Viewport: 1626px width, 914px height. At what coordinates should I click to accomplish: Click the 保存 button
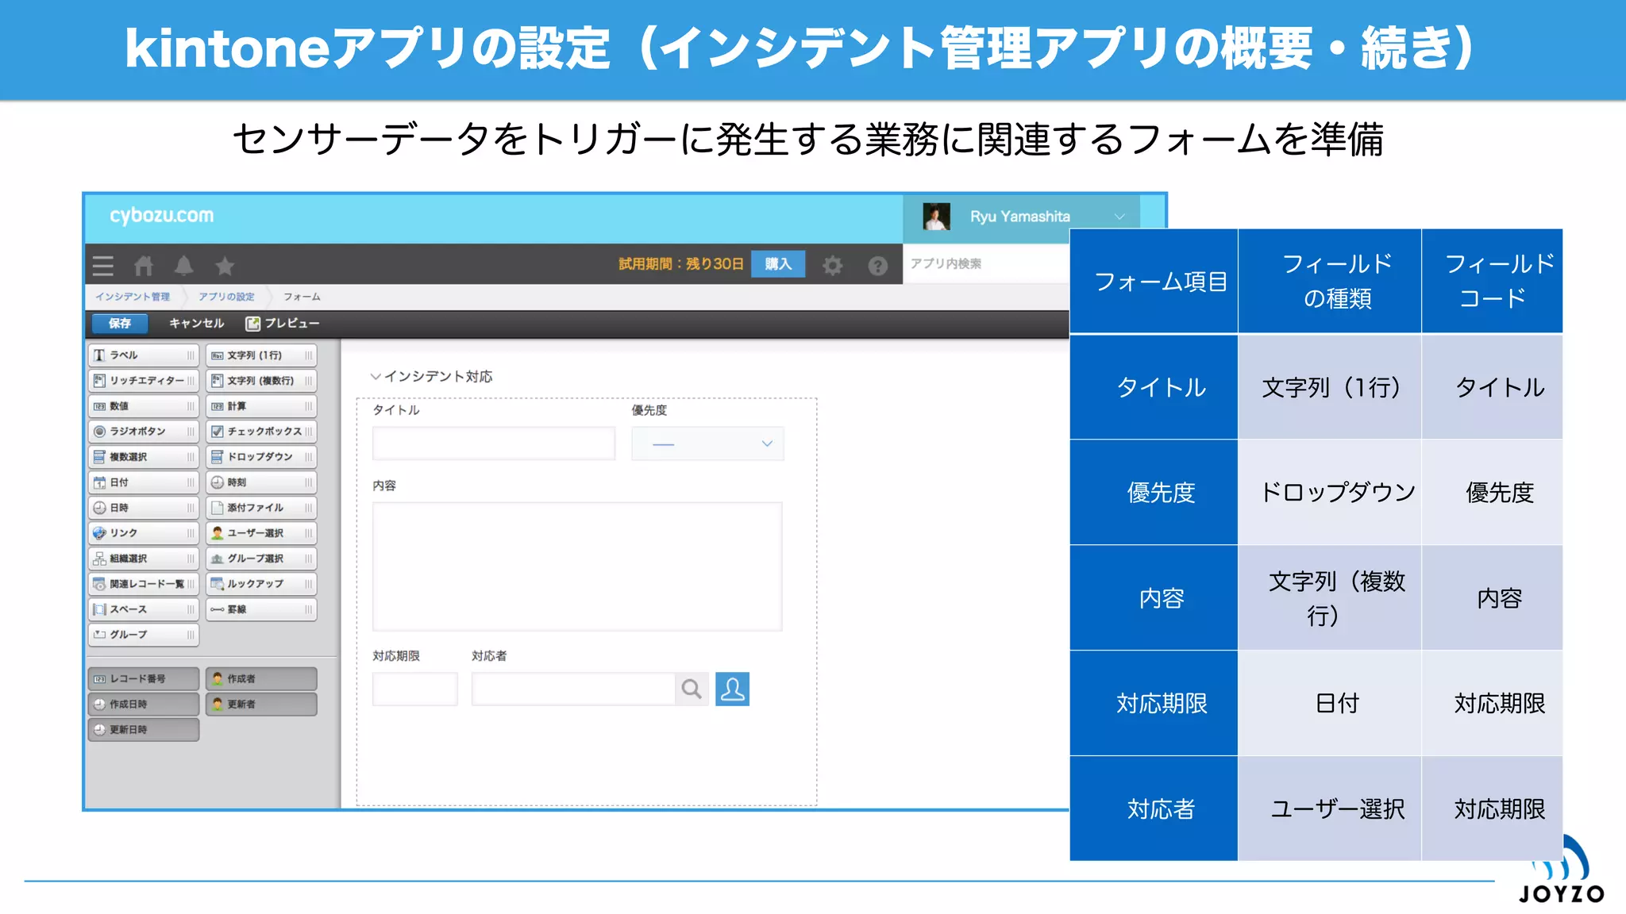point(120,323)
